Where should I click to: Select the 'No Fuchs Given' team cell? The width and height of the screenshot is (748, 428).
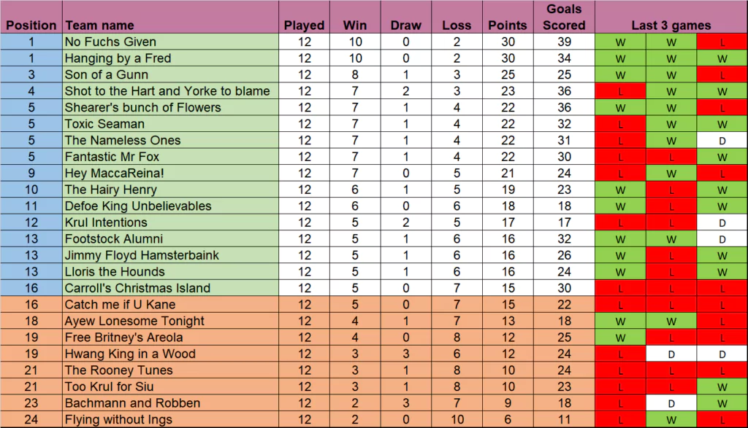(x=110, y=42)
